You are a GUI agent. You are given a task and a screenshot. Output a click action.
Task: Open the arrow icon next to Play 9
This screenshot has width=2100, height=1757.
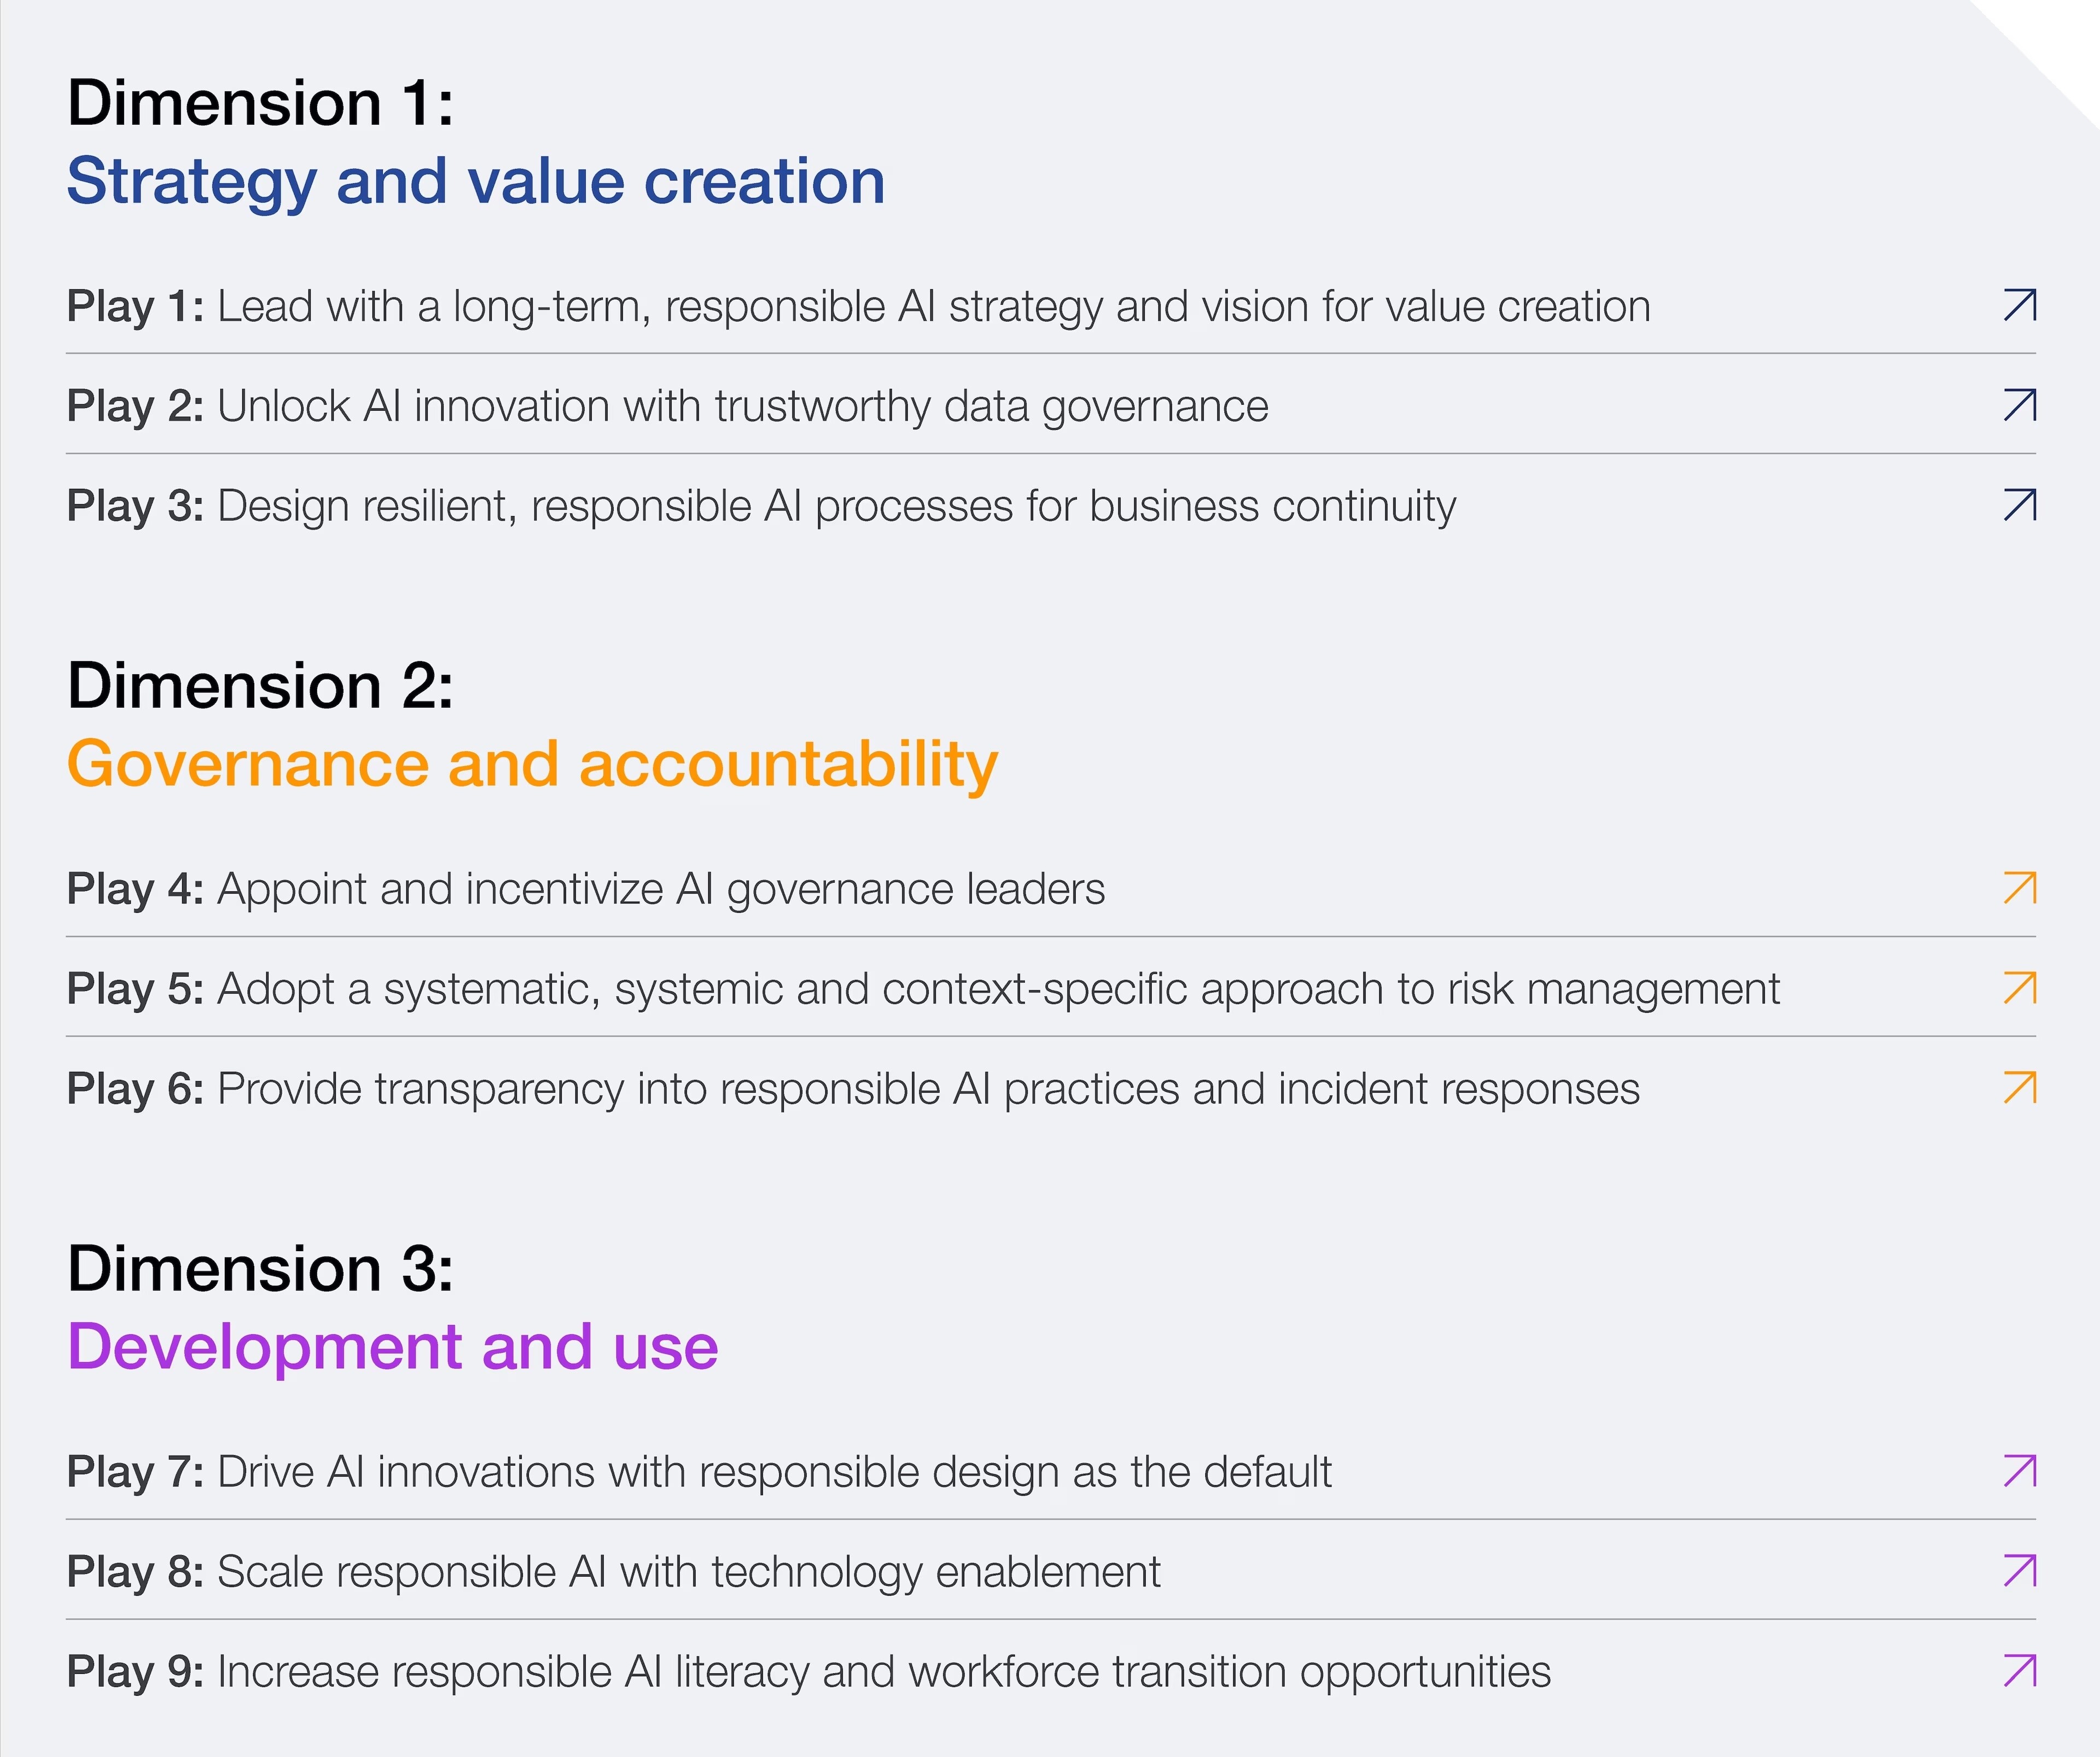(2019, 1671)
